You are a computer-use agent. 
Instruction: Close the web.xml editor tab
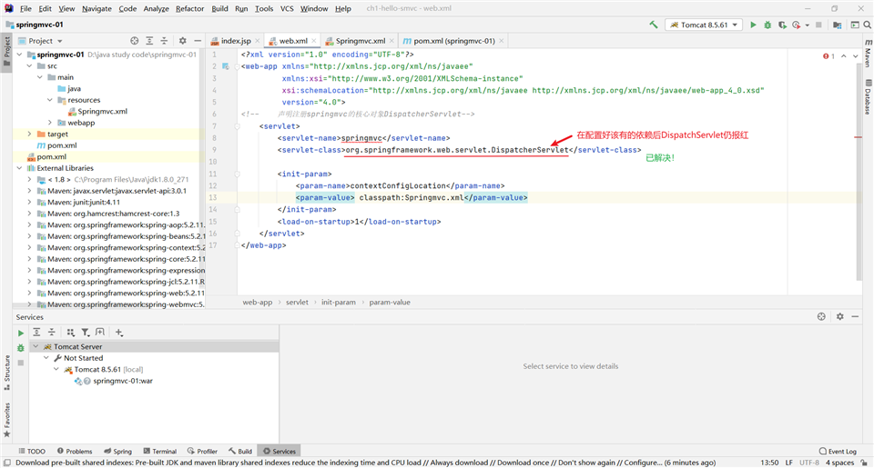pyautogui.click(x=314, y=41)
